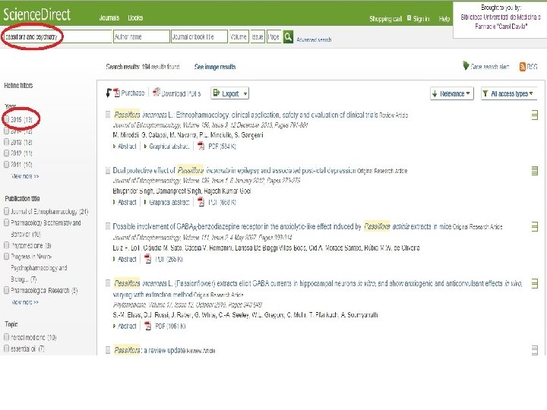Open article preview icon for GABA-benzodiazepine article
The width and height of the screenshot is (547, 410).
click(x=534, y=226)
